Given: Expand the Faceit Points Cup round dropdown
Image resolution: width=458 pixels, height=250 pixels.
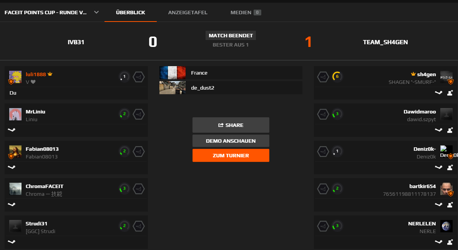Looking at the screenshot, I should click(x=96, y=12).
